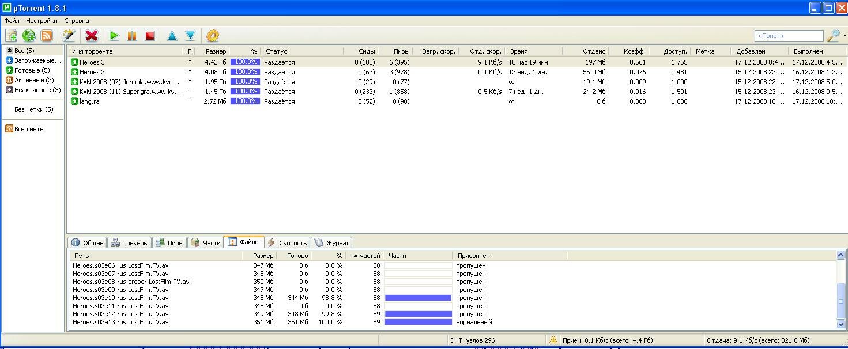848x349 pixels.
Task: Sort by Добавлен column header
Action: coord(759,51)
